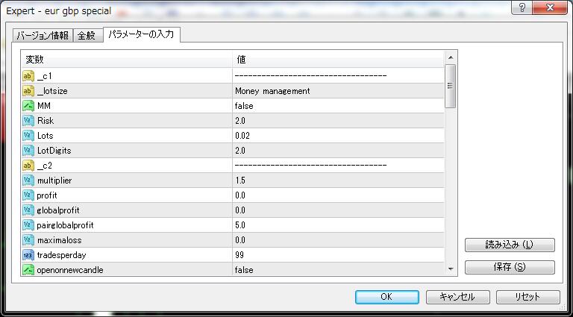Open the help question mark button

(522, 8)
